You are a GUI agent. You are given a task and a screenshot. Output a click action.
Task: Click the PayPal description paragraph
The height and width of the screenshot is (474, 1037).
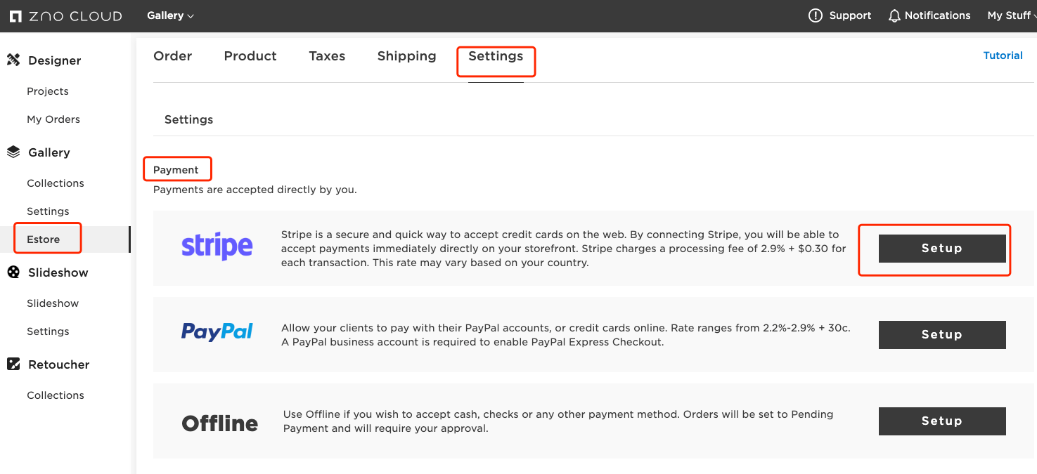566,335
